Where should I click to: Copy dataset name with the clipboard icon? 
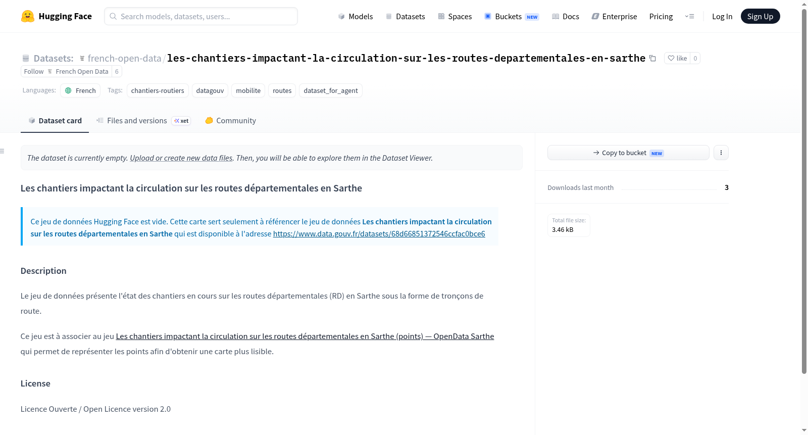tap(652, 58)
